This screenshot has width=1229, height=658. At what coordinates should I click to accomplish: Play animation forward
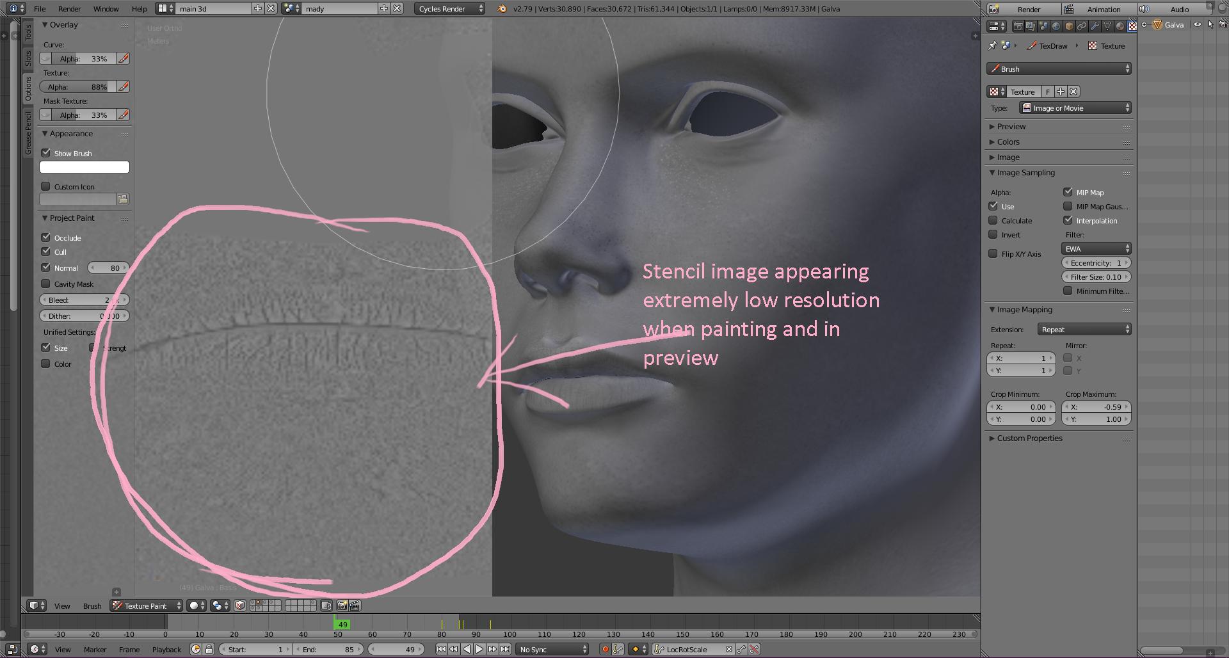479,649
